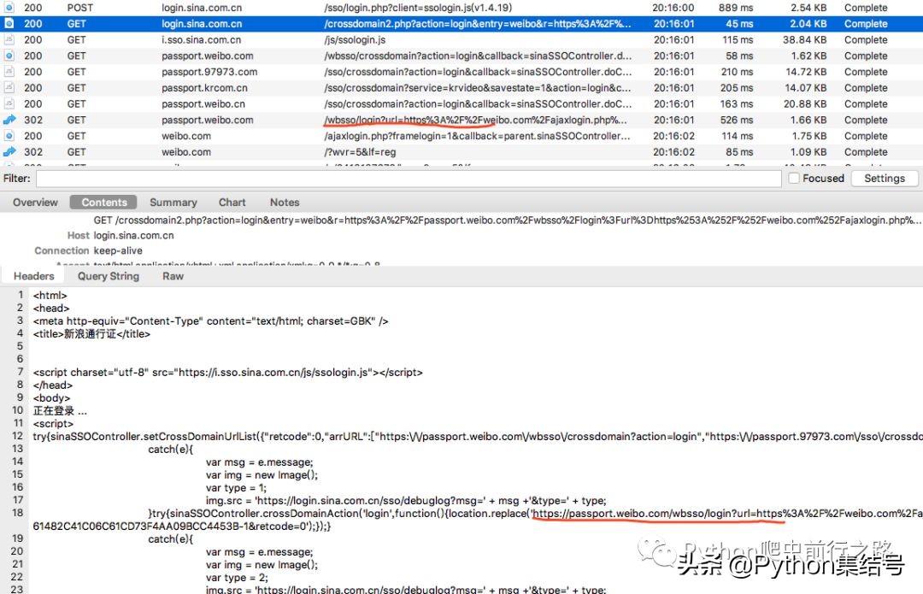This screenshot has width=923, height=594.
Task: Click the icon of the POST login.sina.com.cn row
Action: (x=9, y=8)
